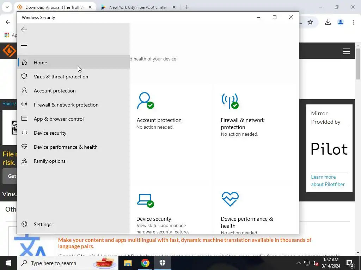The image size is (361, 270).
Task: Click the Device security laptop tile icon
Action: click(146, 200)
